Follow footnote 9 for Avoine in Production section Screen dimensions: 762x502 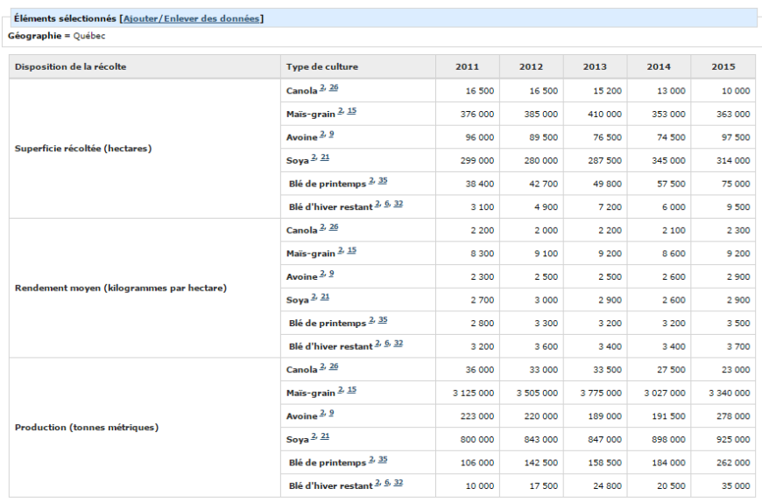tap(331, 413)
